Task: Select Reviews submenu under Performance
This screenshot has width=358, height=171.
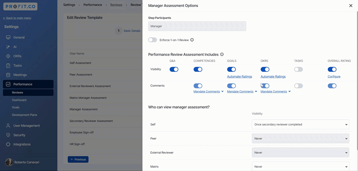Action: [28, 92]
